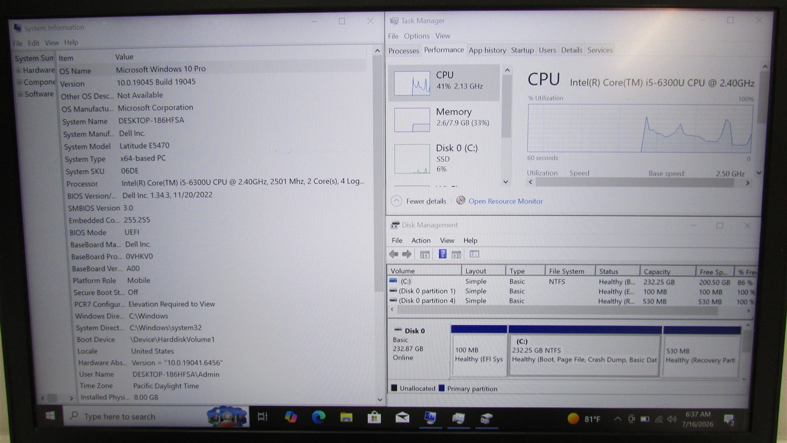Viewport: 787px width, 443px height.
Task: Open File menu in Disk Management
Action: click(397, 240)
